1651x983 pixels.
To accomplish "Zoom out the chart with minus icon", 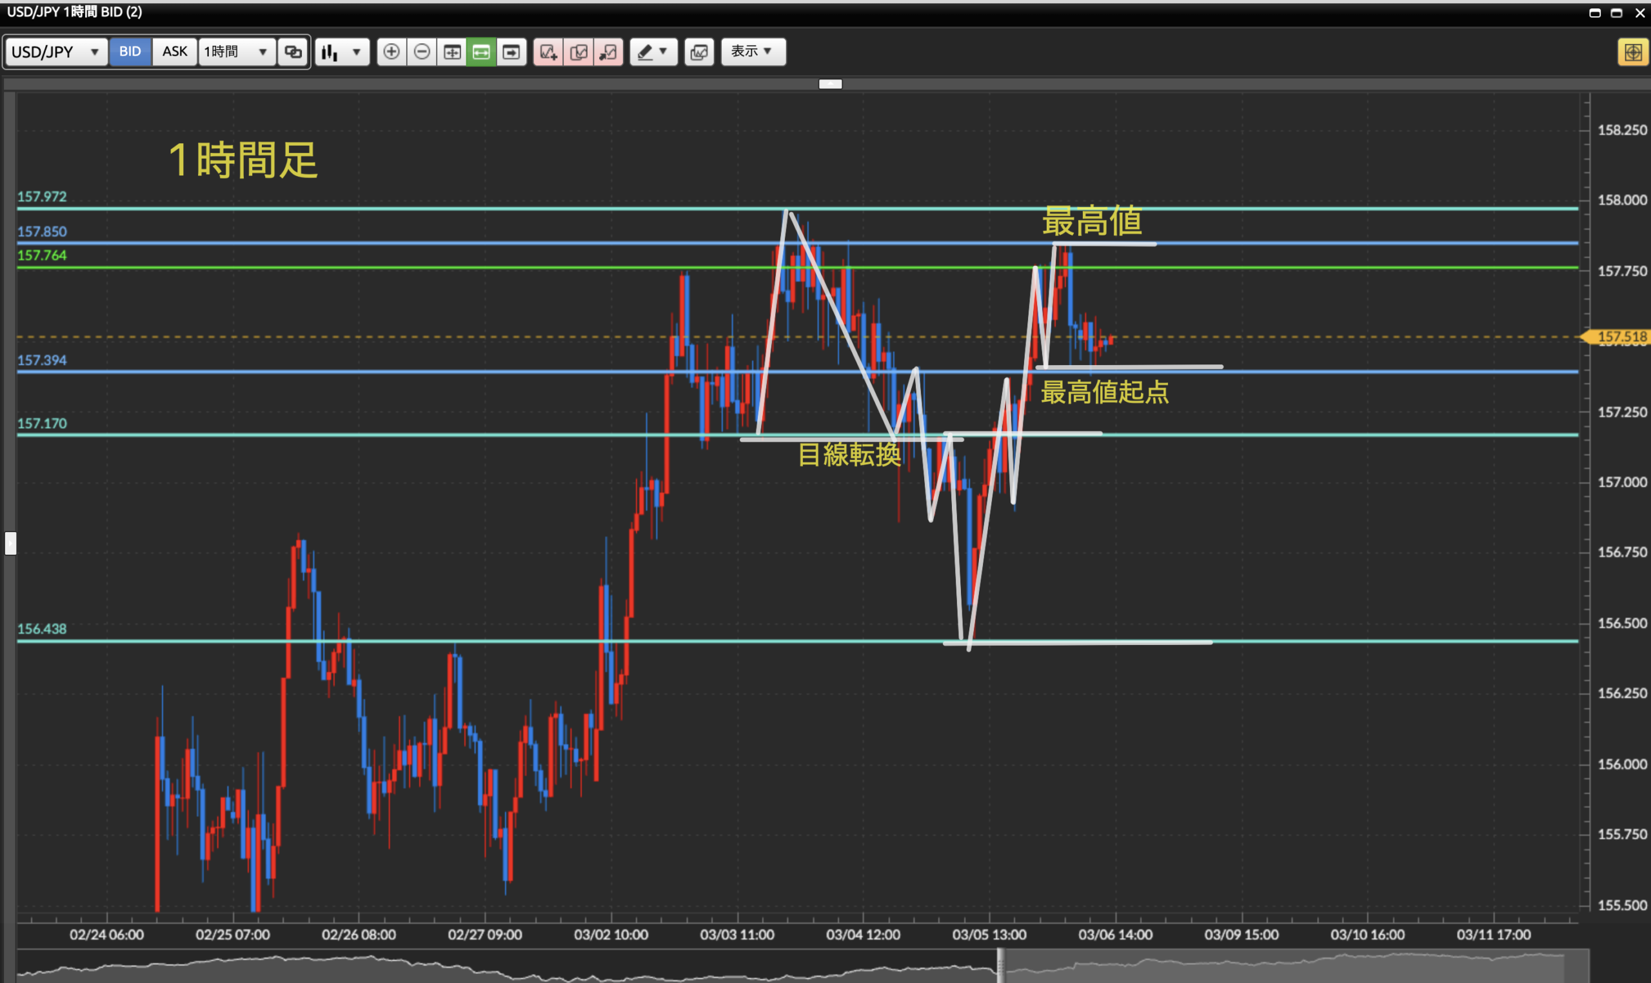I will tap(422, 52).
